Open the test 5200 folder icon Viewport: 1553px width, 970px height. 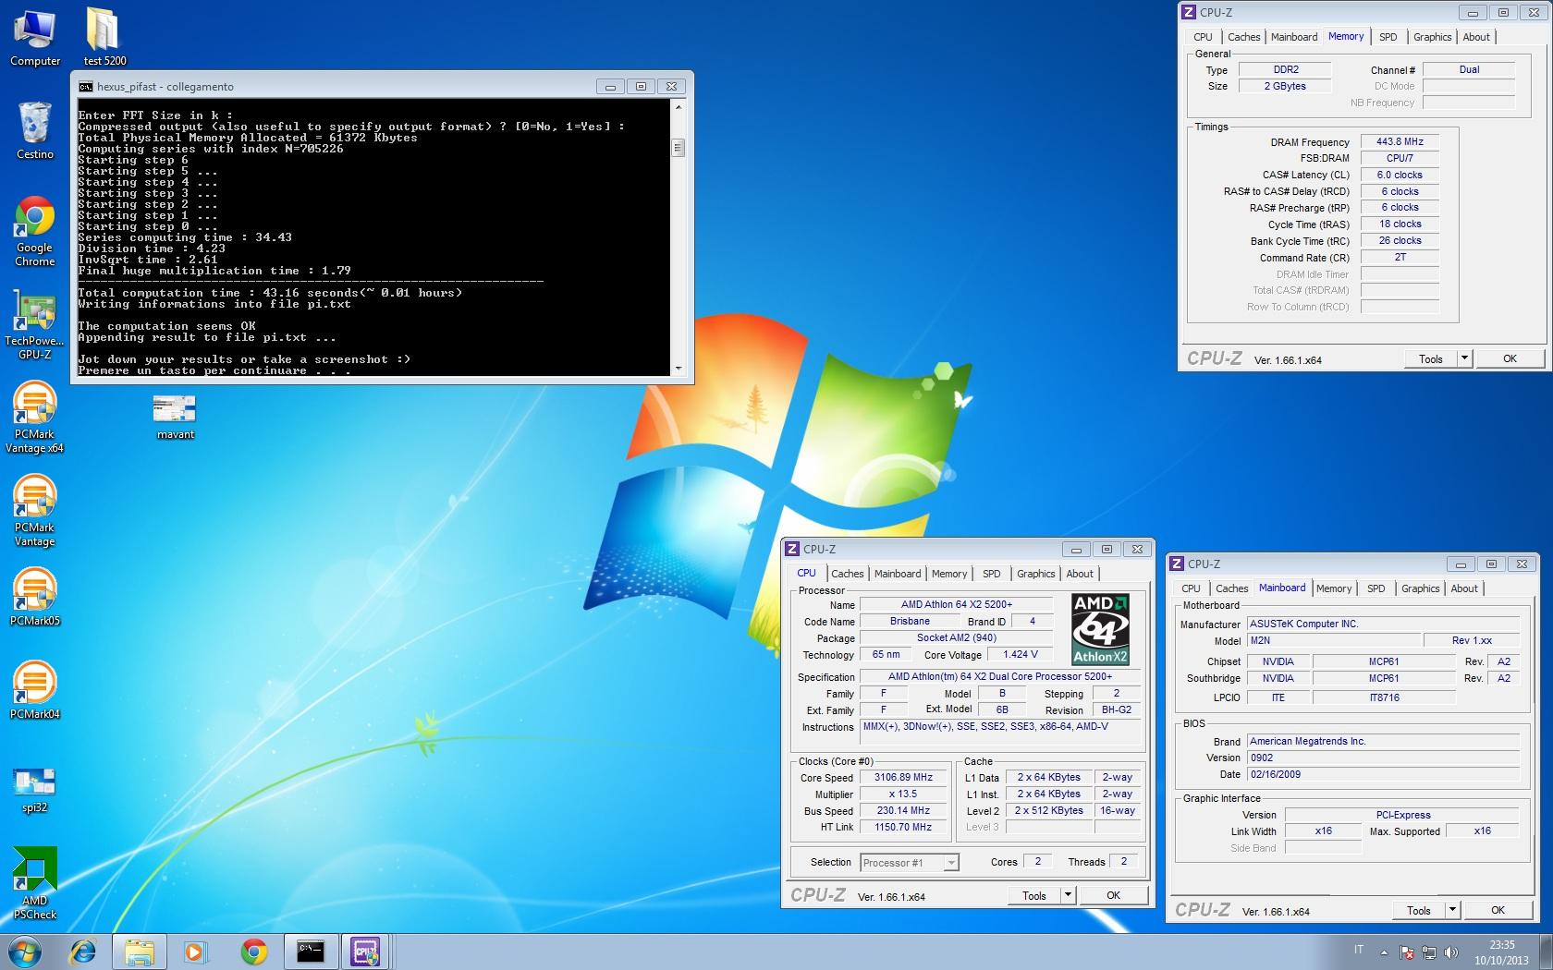point(104,37)
